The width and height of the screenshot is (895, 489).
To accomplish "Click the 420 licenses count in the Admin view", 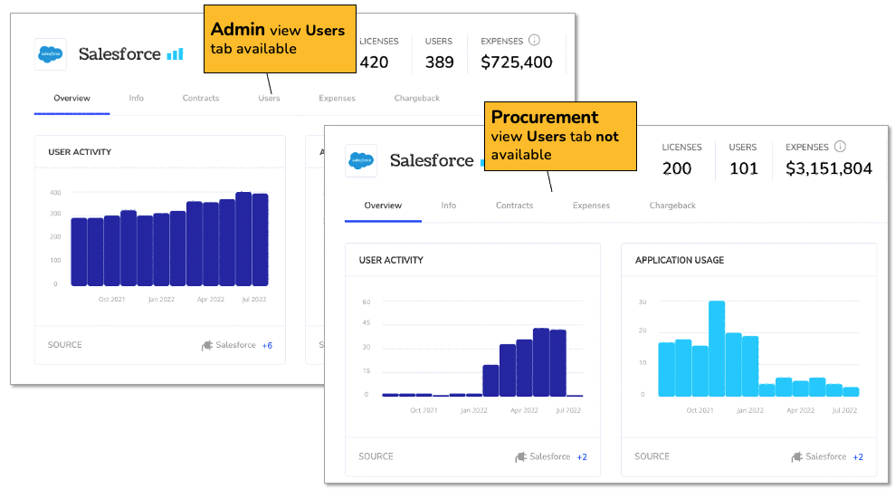I will click(375, 62).
